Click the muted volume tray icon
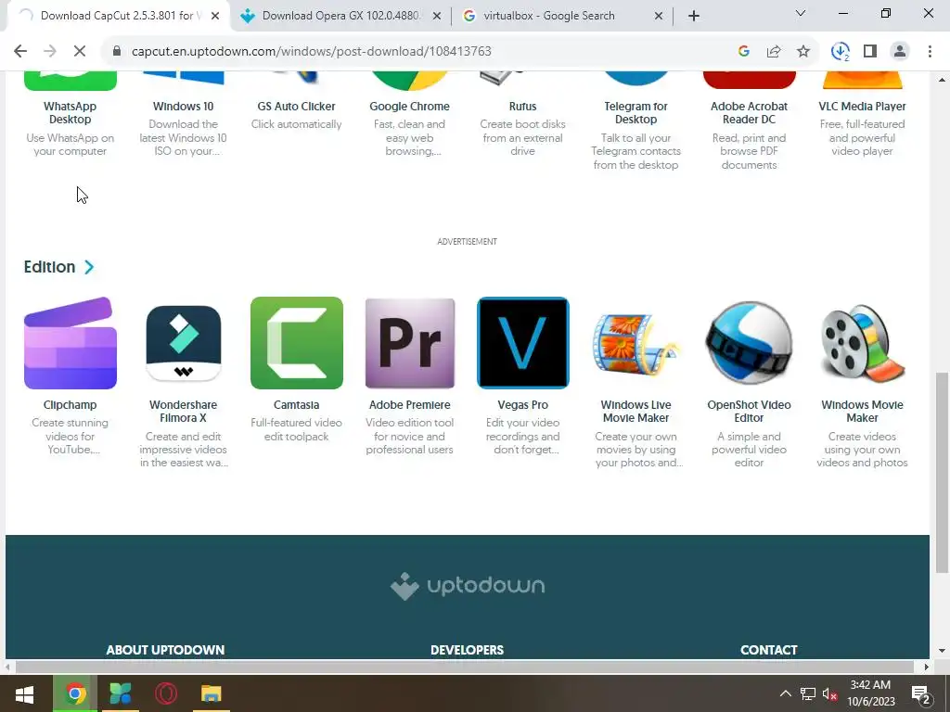The image size is (950, 712). tap(829, 693)
